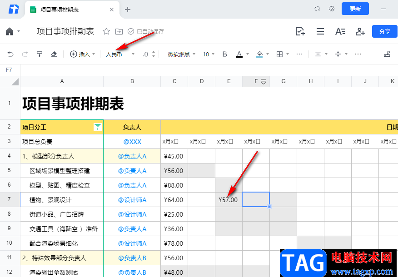Click the Tencent Docs logo icon

pos(14,10)
